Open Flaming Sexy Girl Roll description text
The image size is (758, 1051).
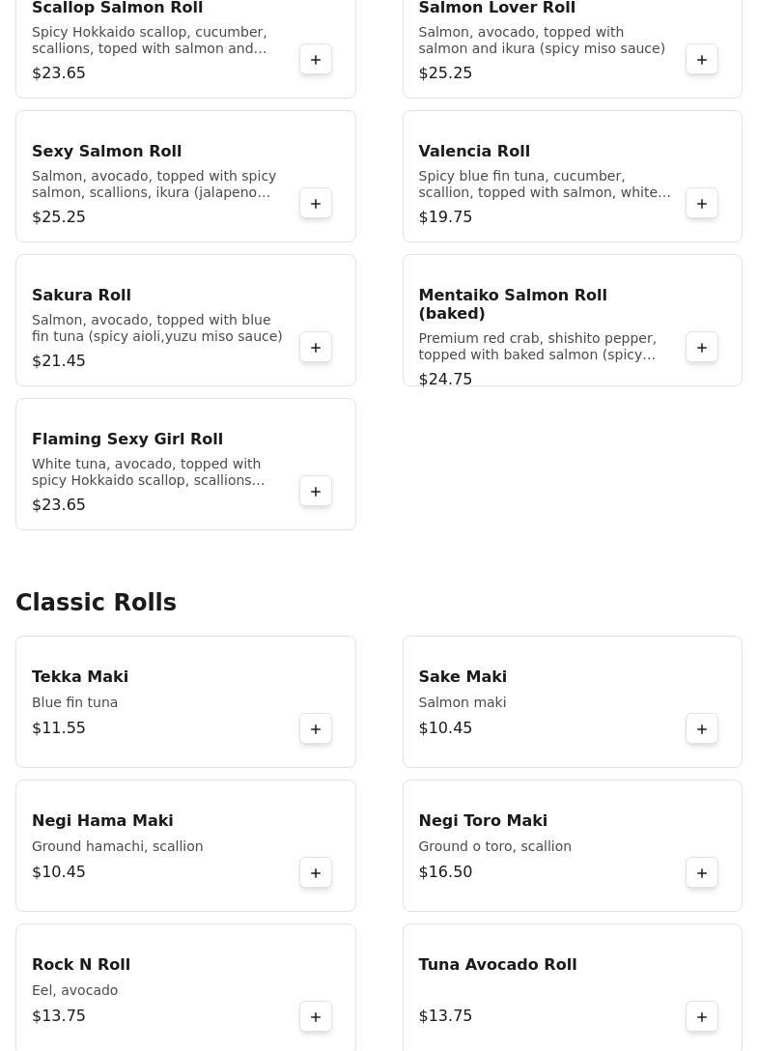(148, 472)
